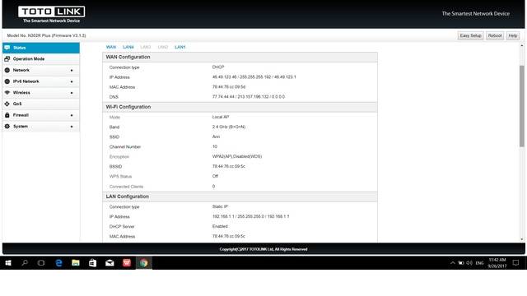Click the Connected Clients value 0
The image size is (527, 296).
click(x=213, y=187)
